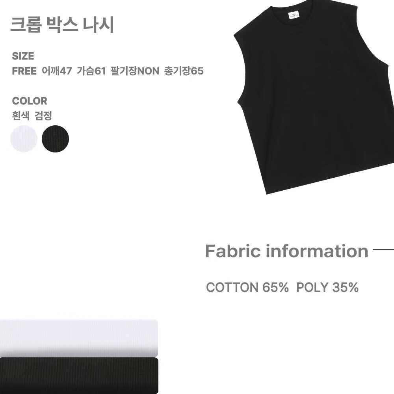Click the Fabric information heading
This screenshot has width=394, height=394.
pos(287,251)
